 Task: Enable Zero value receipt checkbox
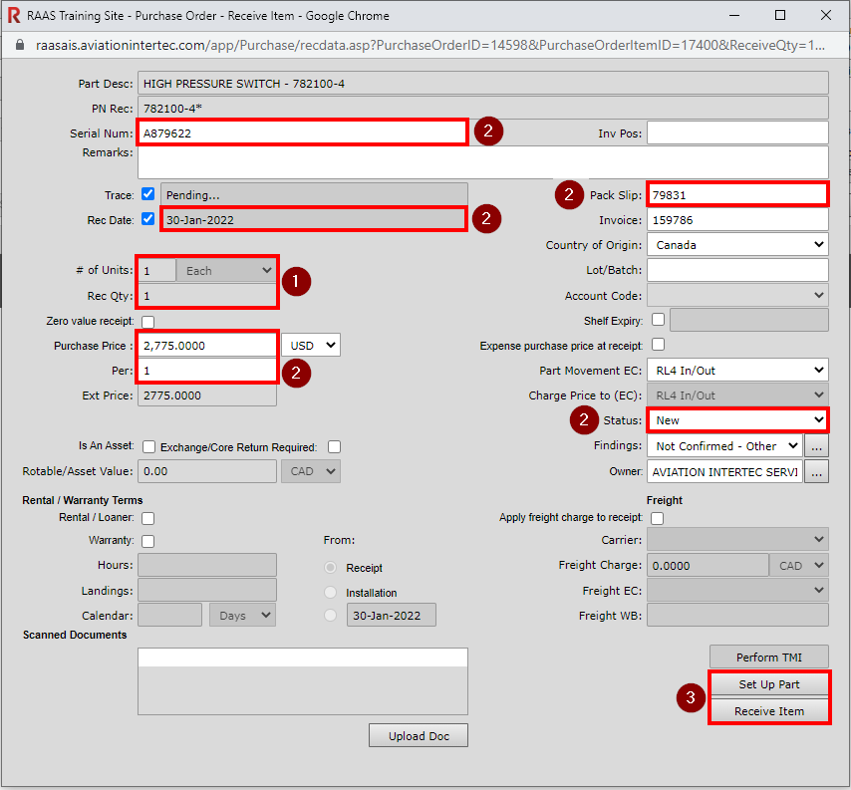147,322
